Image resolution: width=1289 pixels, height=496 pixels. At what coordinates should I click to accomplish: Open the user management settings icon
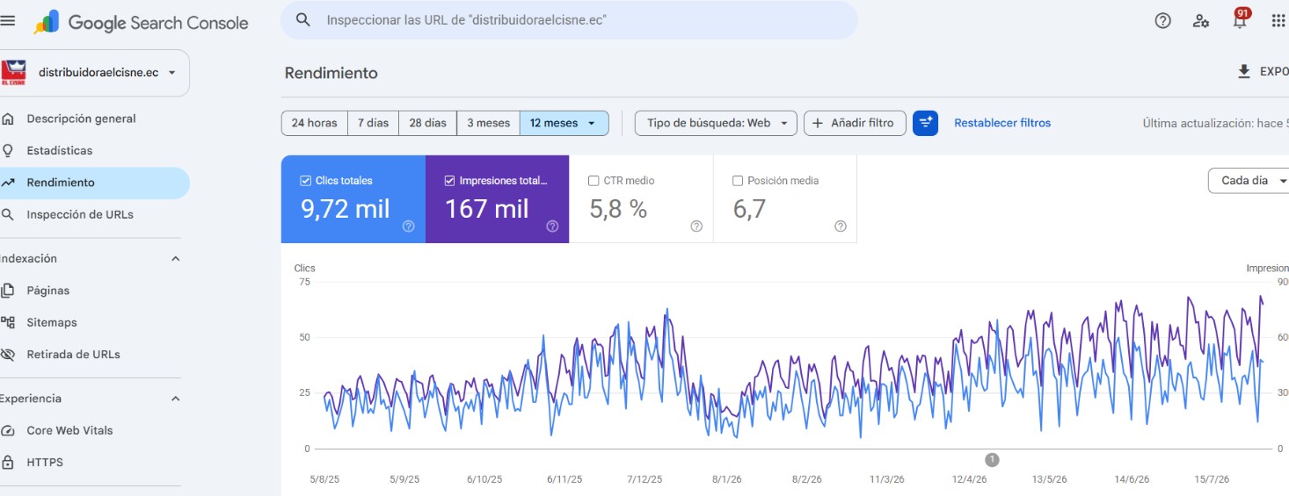coord(1201,20)
